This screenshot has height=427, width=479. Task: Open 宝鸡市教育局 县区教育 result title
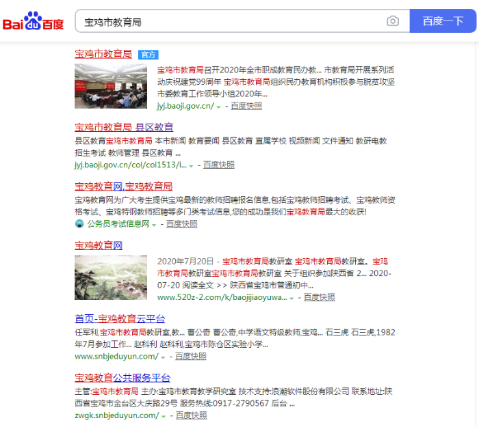[124, 127]
